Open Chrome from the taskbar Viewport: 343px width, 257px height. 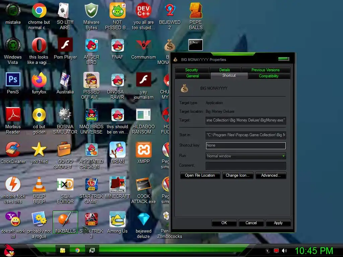[77, 250]
